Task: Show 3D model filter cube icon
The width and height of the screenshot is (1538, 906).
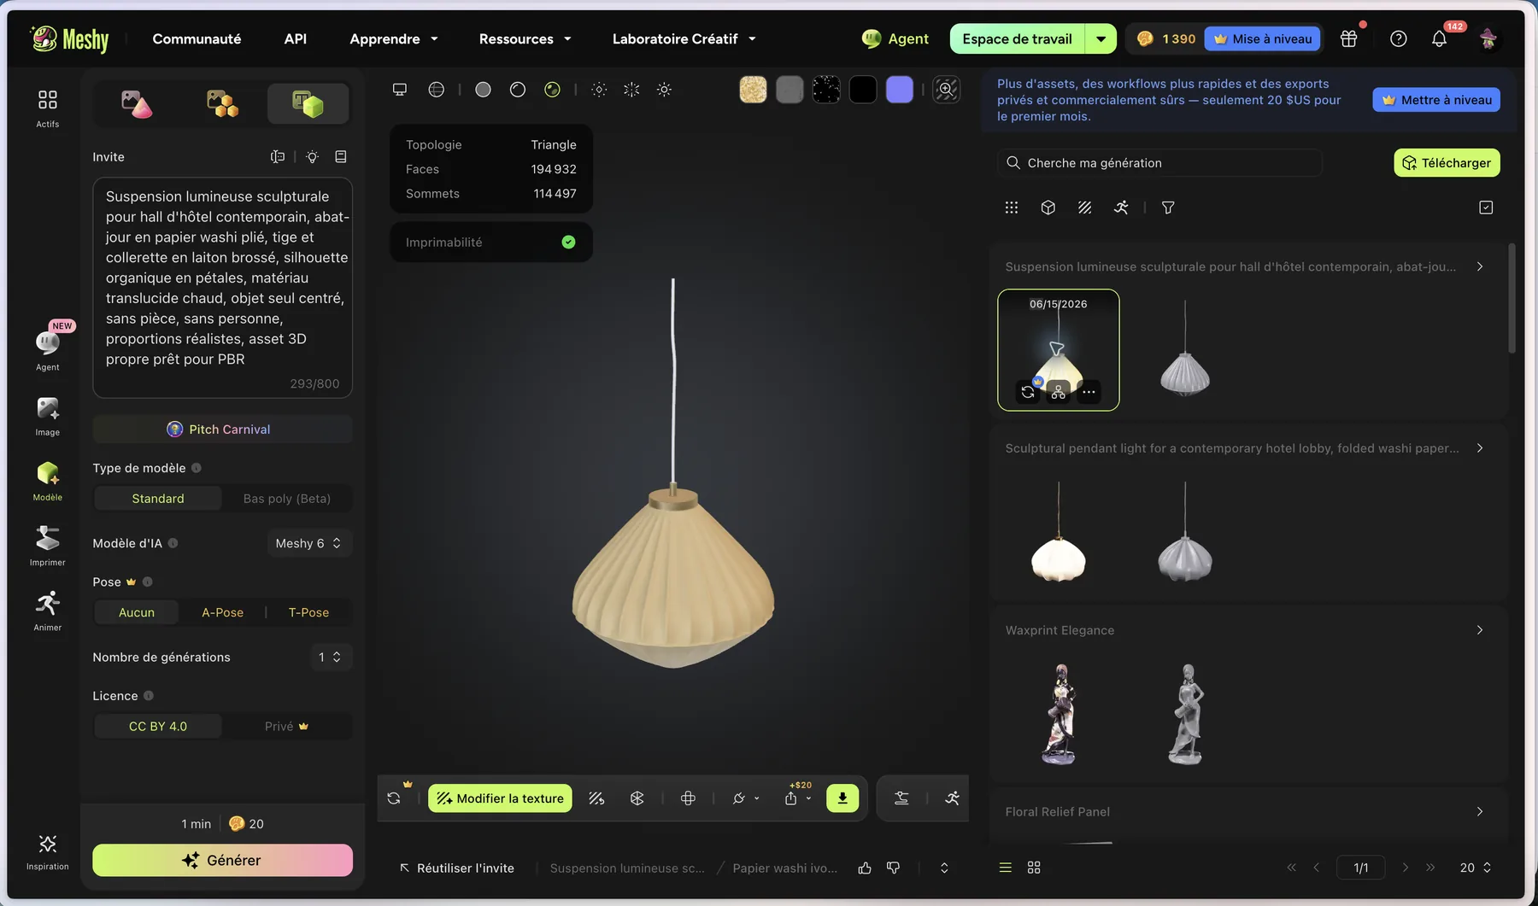Action: click(x=1048, y=208)
